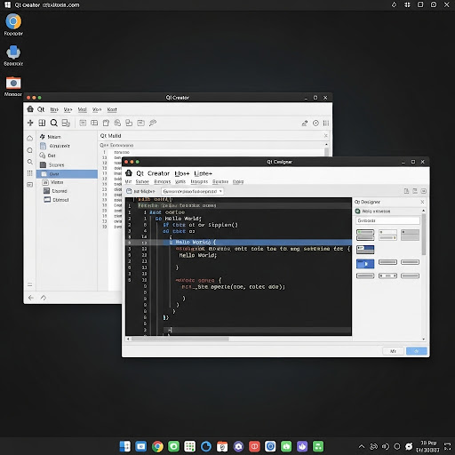Click the volume icon in system tray
455x455 pixels.
pyautogui.click(x=386, y=446)
